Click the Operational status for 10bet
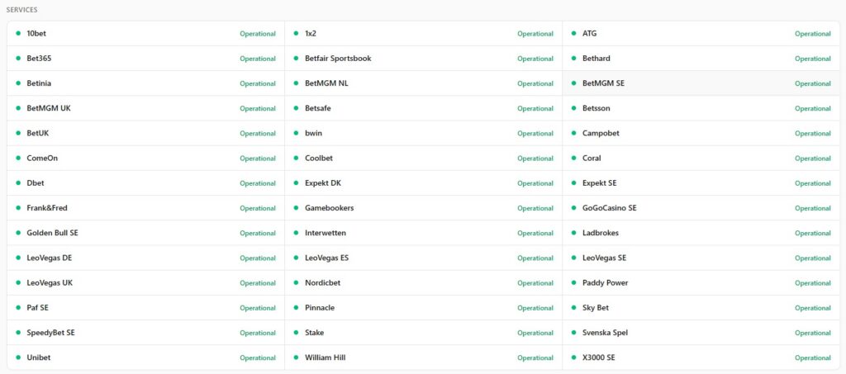Image resolution: width=846 pixels, height=374 pixels. 258,33
